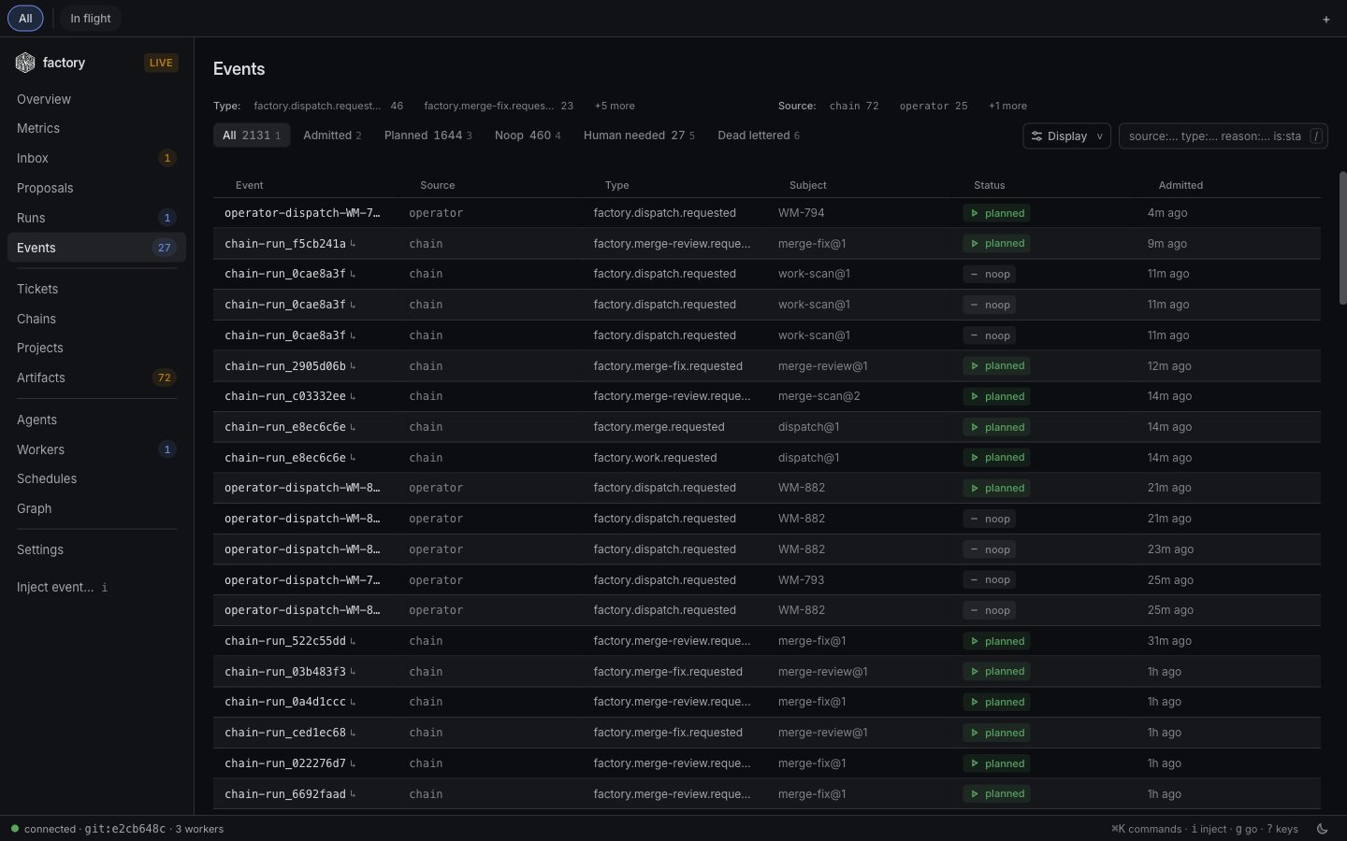Select the Noop 460 tab

pos(528,135)
